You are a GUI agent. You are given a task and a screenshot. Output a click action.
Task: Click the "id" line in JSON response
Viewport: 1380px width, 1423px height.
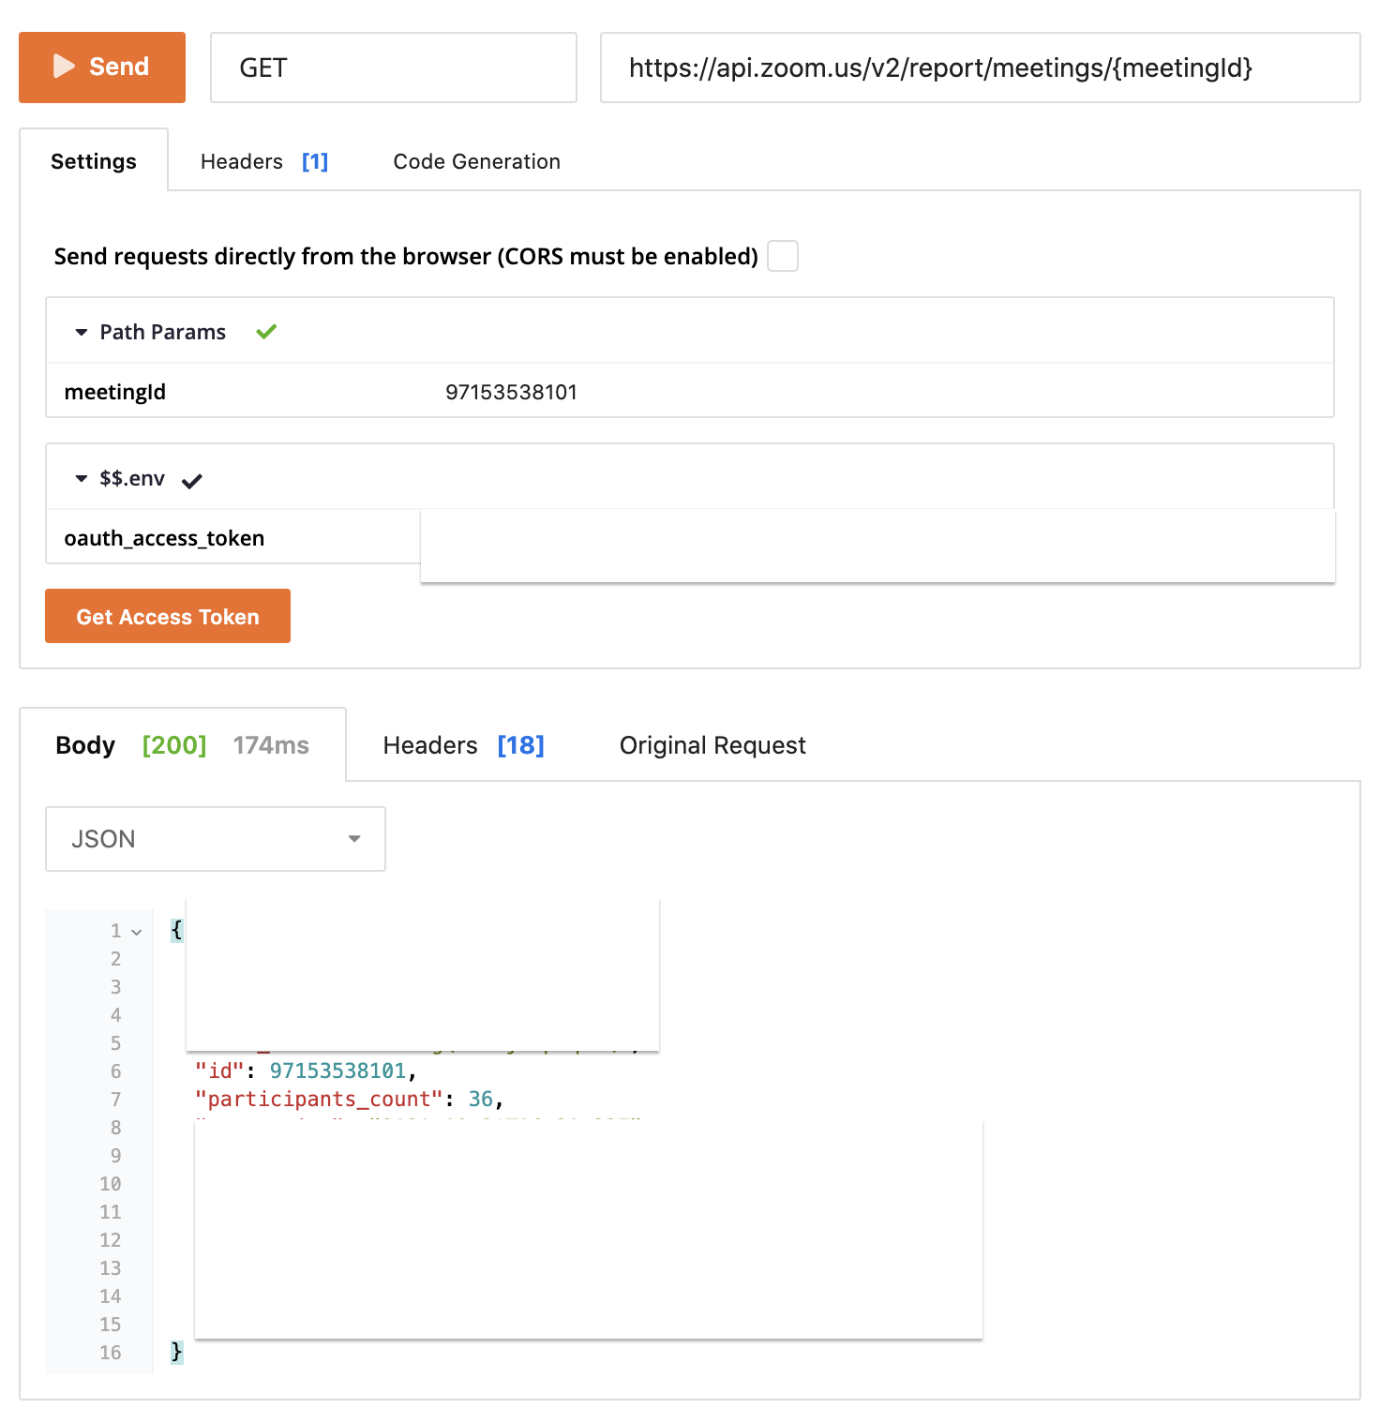click(x=306, y=1071)
